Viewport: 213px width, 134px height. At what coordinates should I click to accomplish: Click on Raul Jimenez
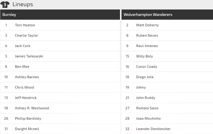click(147, 46)
